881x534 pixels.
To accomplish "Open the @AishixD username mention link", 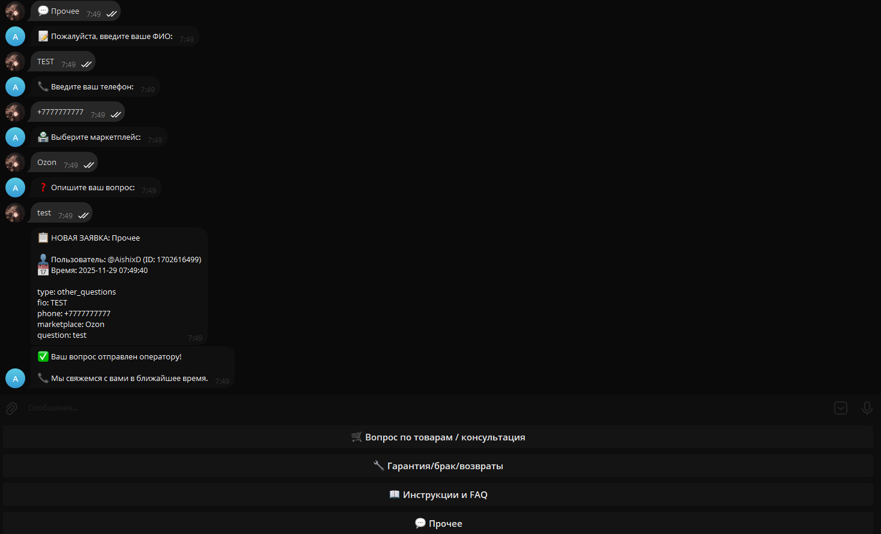I will tap(124, 260).
